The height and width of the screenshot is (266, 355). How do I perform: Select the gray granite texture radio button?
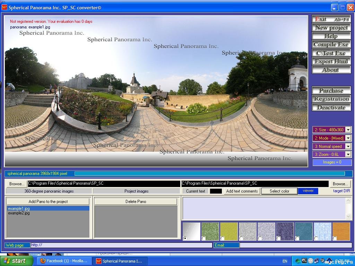[x=241, y=238]
